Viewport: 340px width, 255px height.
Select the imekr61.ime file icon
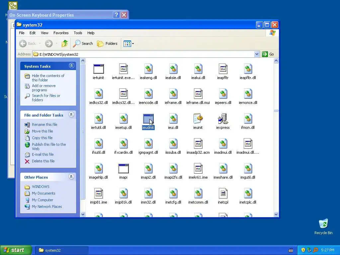pos(198,169)
